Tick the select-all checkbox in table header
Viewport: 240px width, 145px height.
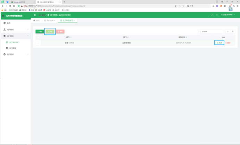[x=38, y=37]
